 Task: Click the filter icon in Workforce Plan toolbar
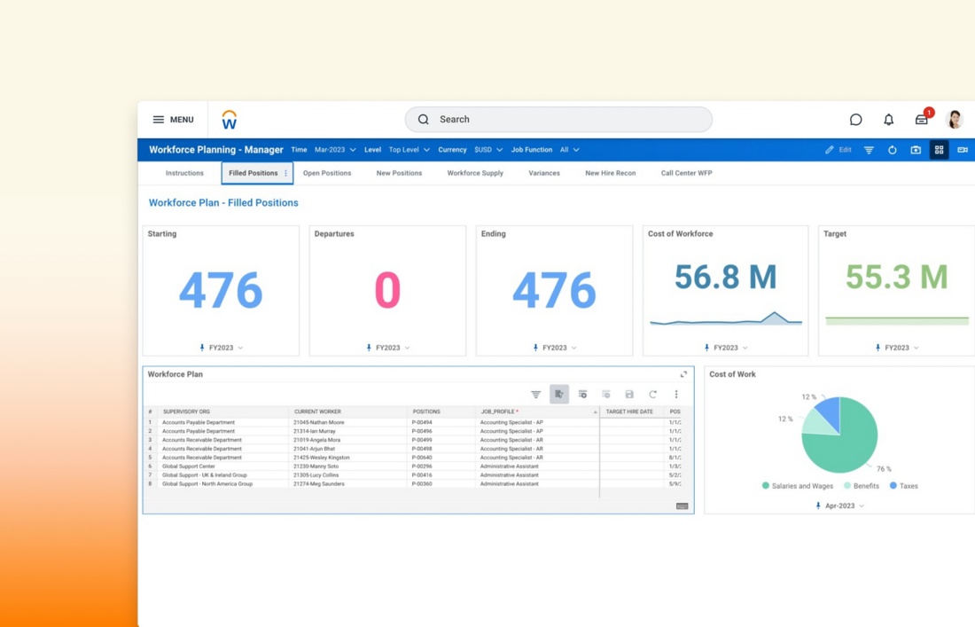coord(535,395)
